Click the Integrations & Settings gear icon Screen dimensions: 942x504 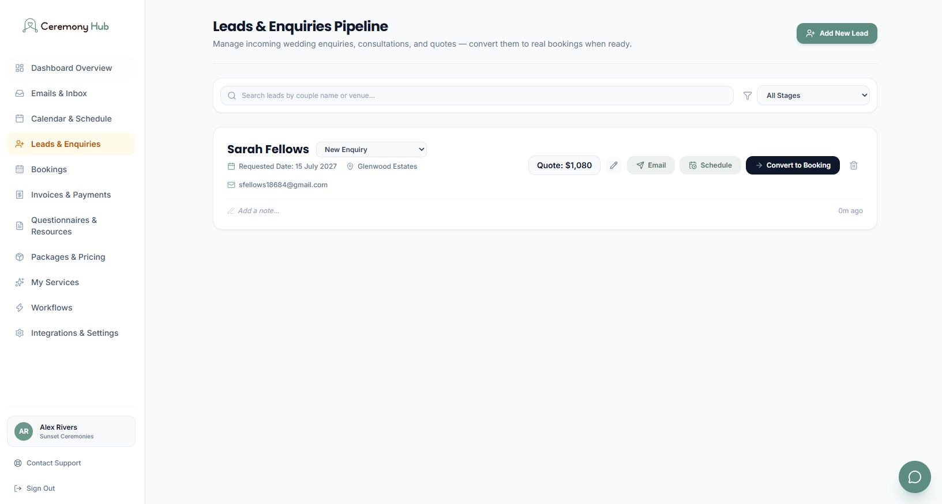point(20,333)
